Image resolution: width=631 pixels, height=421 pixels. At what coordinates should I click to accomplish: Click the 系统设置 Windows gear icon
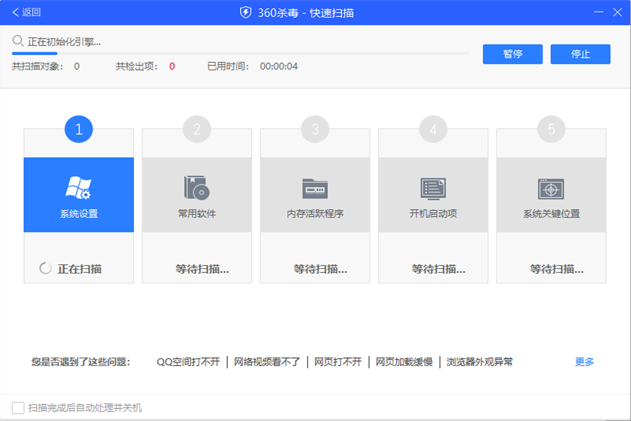click(x=78, y=188)
